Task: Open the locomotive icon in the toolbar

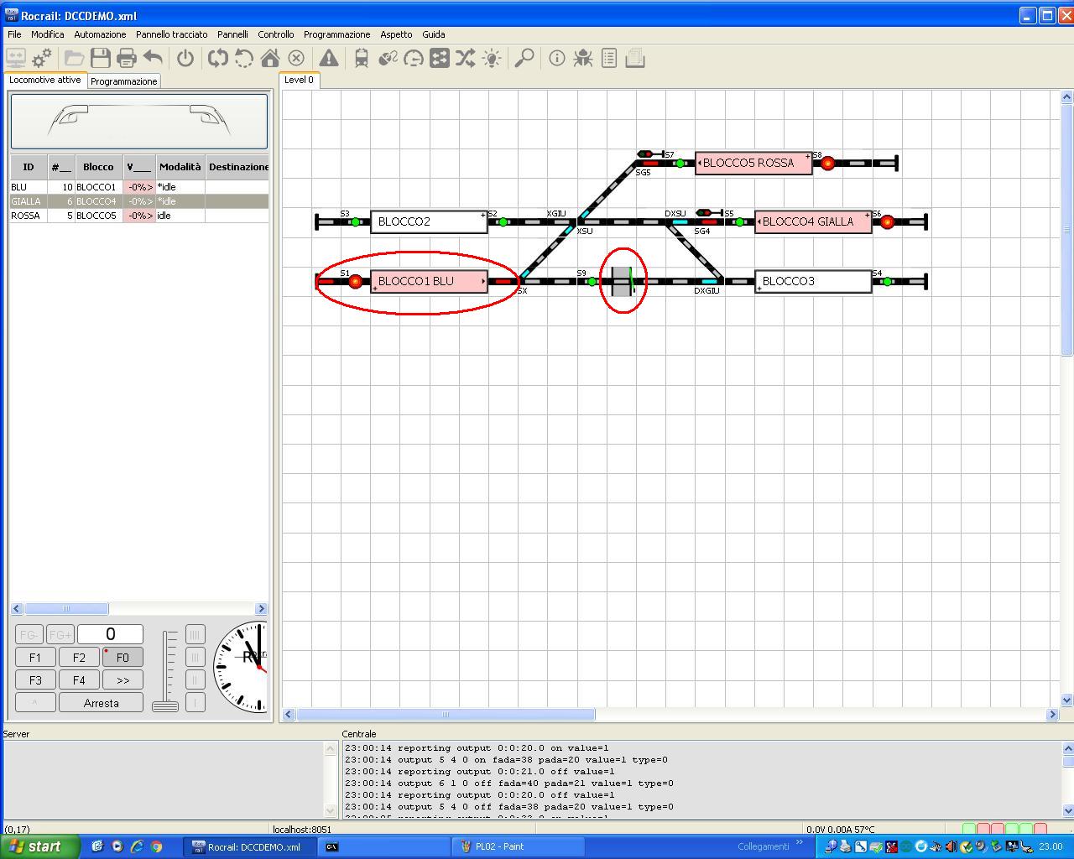Action: 362,58
